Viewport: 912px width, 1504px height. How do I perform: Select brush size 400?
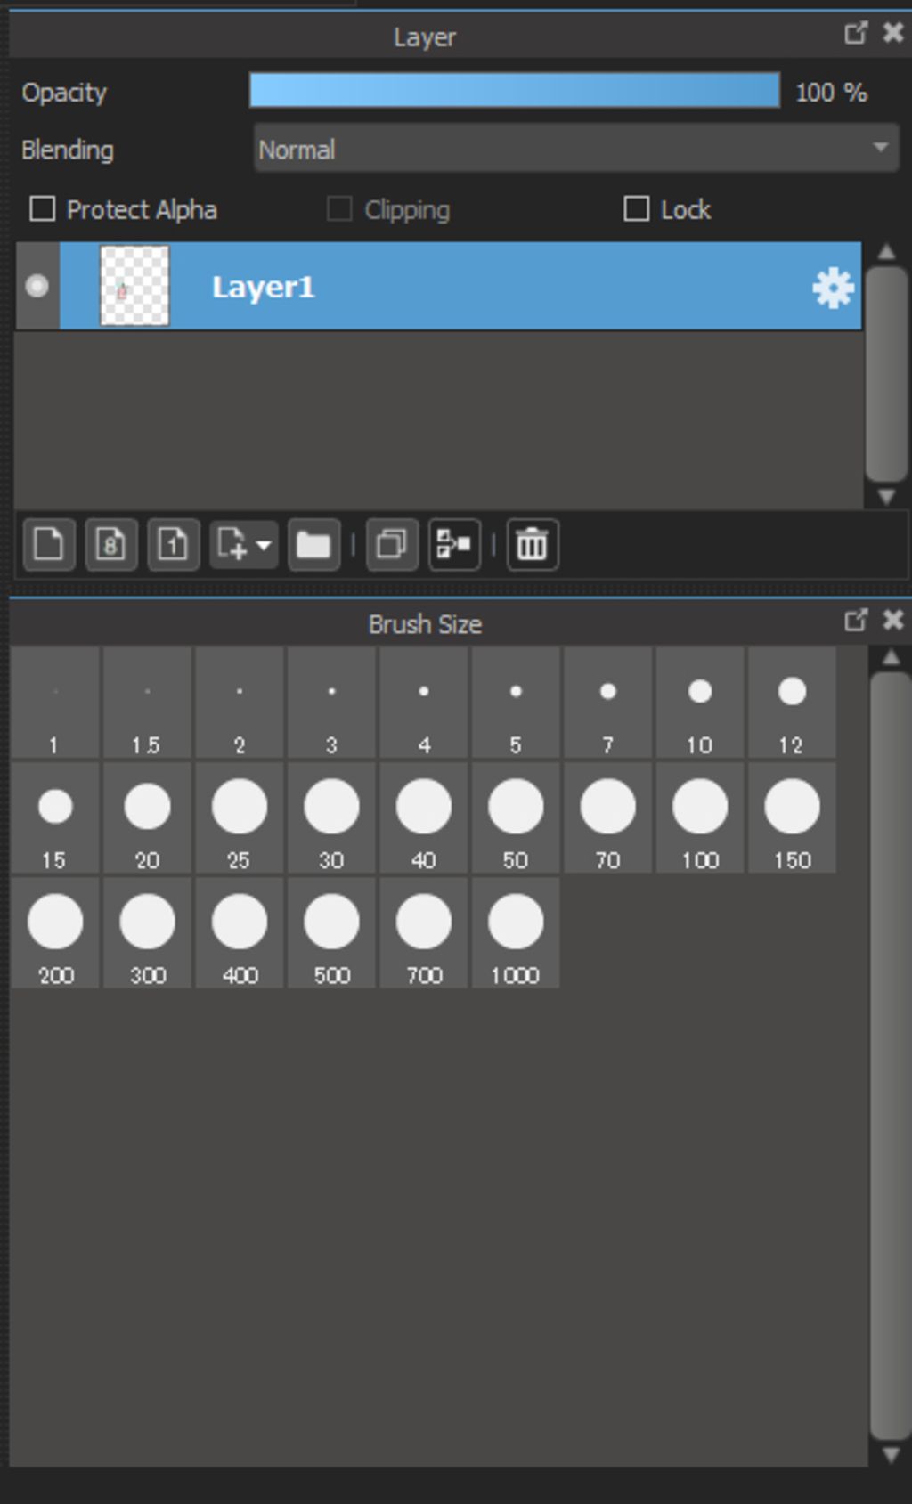(240, 932)
